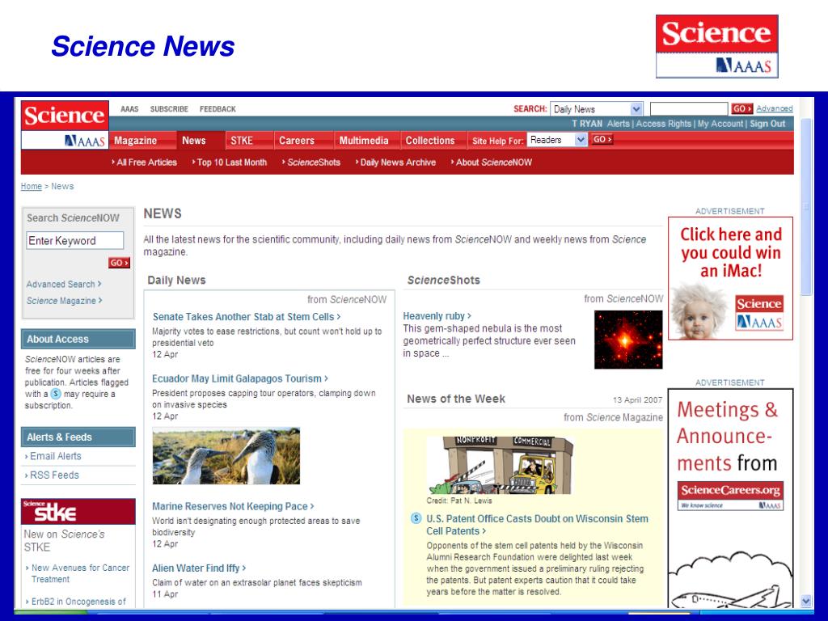Open the Science STKE banner logo

[x=78, y=511]
